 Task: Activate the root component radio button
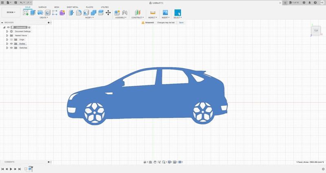point(29,27)
